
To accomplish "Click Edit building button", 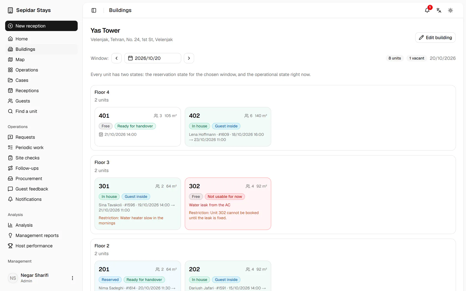I will coord(435,37).
